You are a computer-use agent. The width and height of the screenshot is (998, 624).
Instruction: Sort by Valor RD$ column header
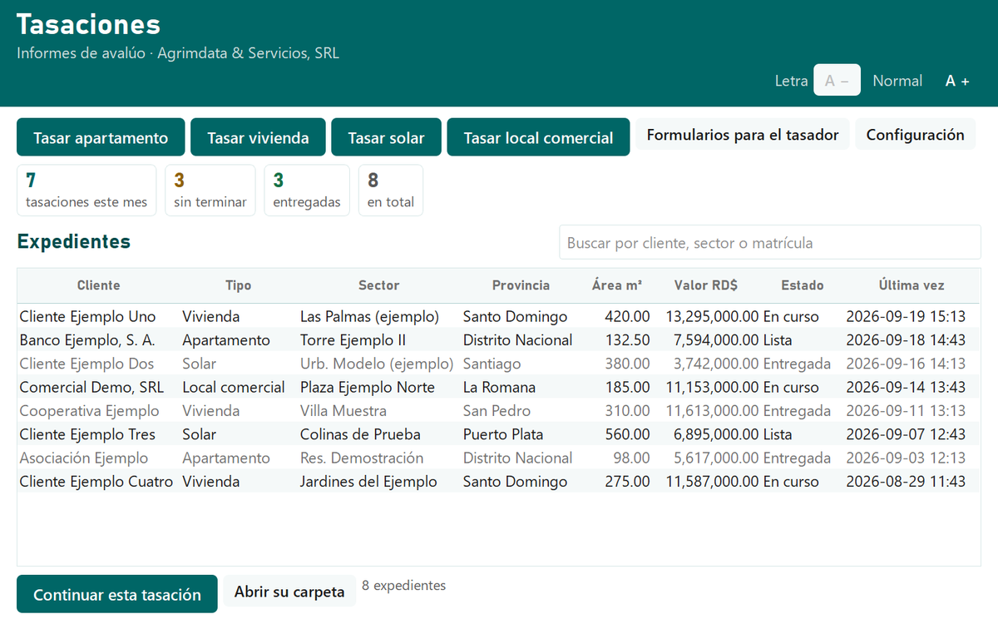(706, 285)
